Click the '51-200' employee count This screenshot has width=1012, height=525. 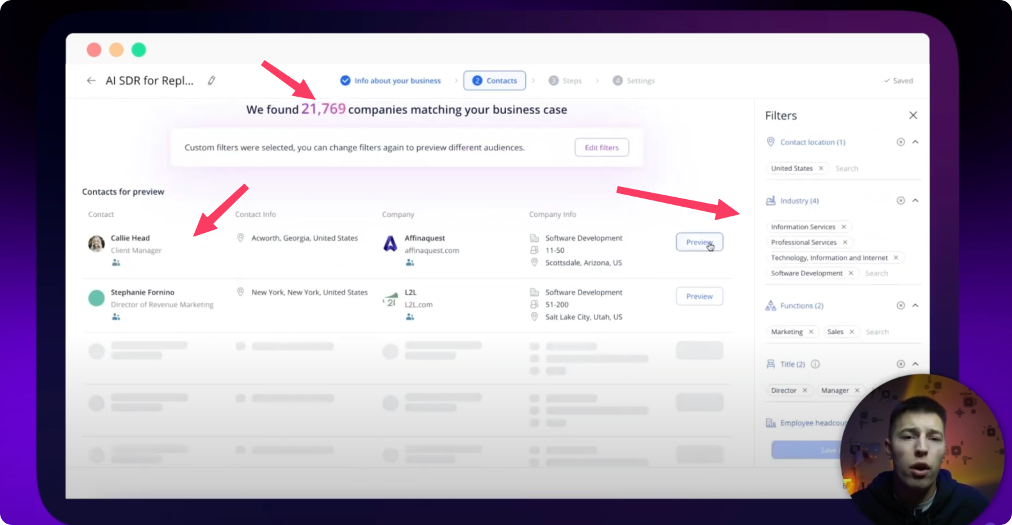tap(557, 305)
